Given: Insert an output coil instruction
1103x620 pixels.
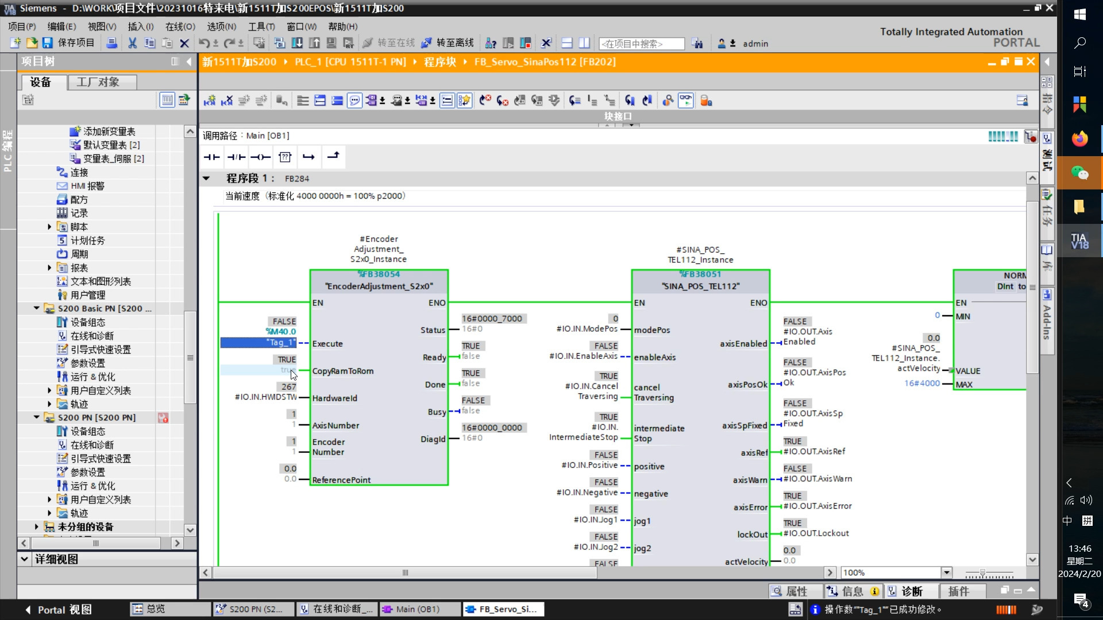Looking at the screenshot, I should 260,157.
